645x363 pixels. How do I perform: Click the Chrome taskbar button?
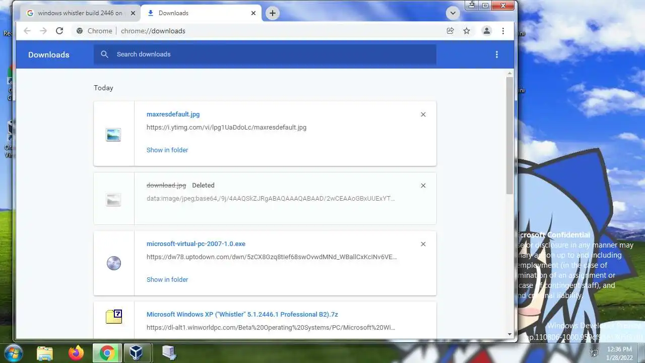[106, 353]
